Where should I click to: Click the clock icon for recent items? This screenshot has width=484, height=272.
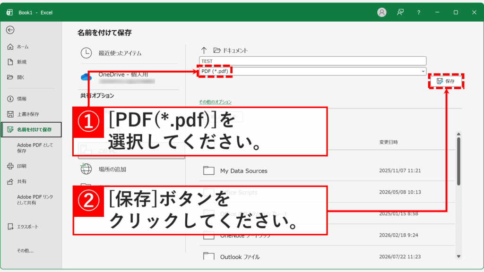pos(86,53)
